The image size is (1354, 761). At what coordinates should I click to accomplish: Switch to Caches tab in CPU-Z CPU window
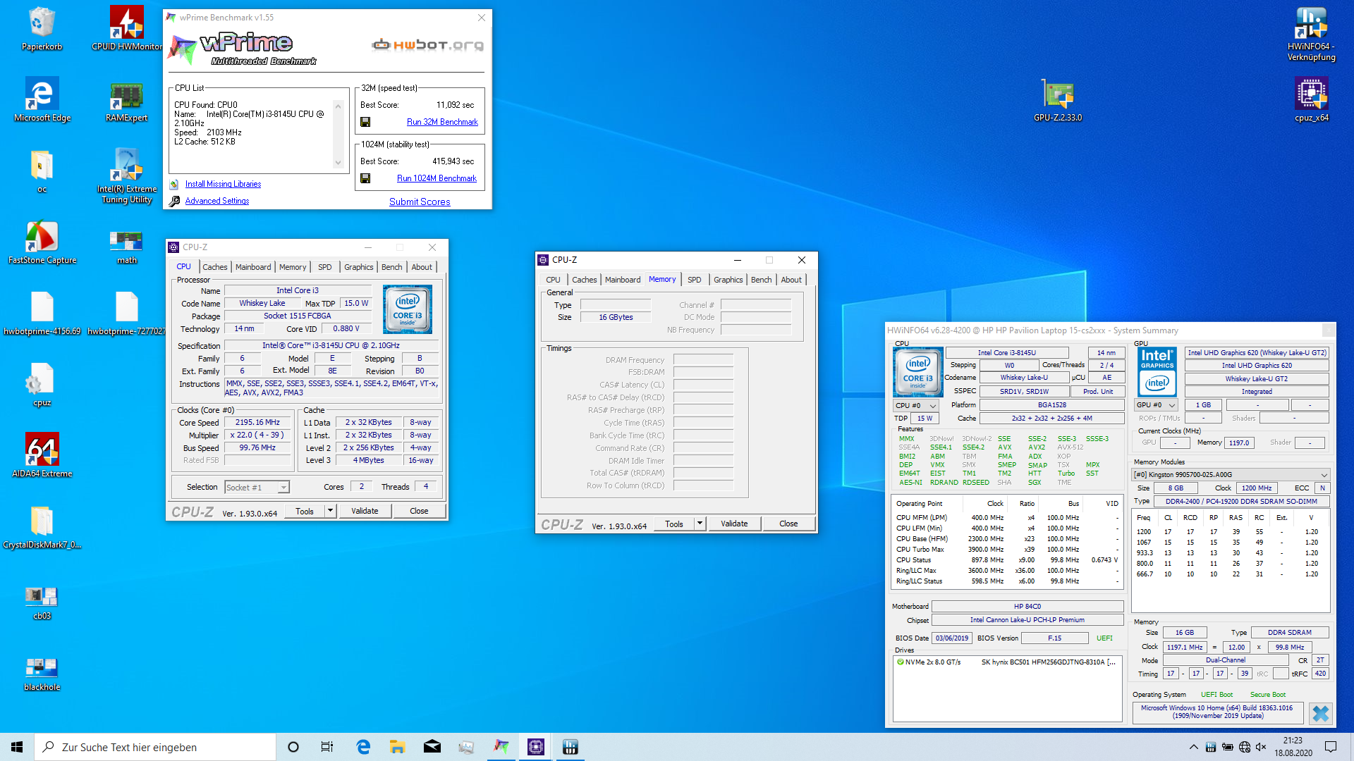[x=214, y=267]
